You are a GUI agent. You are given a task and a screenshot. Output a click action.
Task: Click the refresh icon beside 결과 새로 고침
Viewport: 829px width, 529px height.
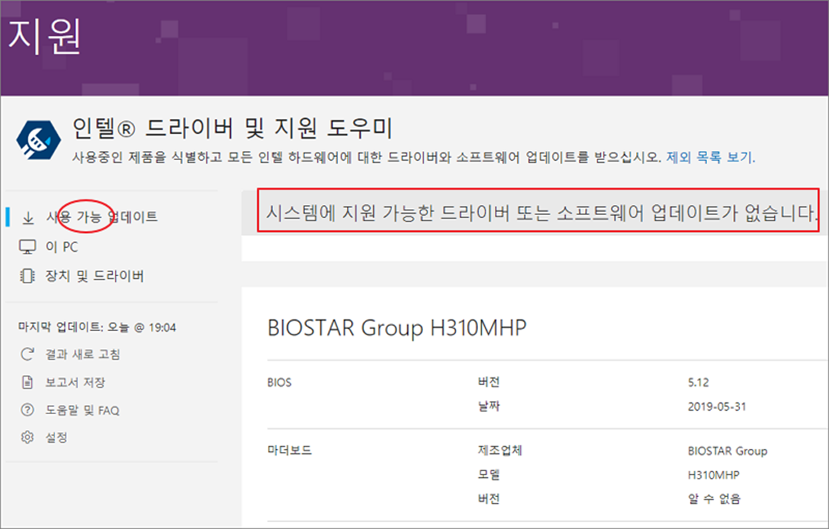pyautogui.click(x=27, y=354)
